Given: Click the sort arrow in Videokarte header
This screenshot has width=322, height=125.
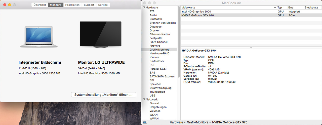Looking at the screenshot, I should [275, 8].
